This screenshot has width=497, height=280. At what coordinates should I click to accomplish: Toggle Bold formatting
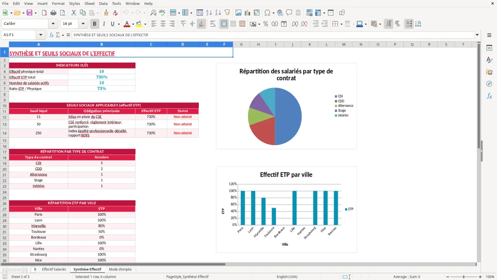coord(95,24)
